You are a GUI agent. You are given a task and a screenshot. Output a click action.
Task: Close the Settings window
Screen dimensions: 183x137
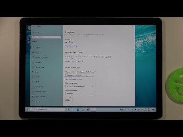132,27
